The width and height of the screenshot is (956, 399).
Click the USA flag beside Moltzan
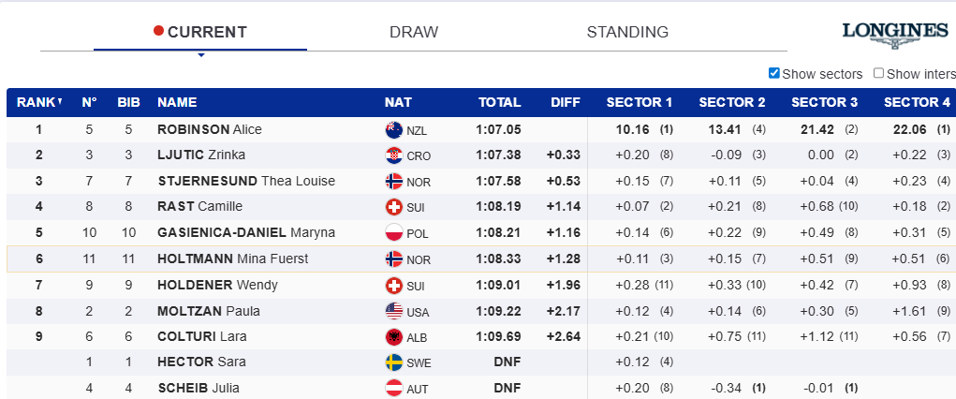(x=393, y=311)
